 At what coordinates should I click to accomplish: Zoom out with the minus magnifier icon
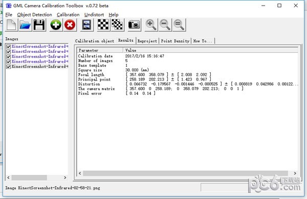coord(165,25)
